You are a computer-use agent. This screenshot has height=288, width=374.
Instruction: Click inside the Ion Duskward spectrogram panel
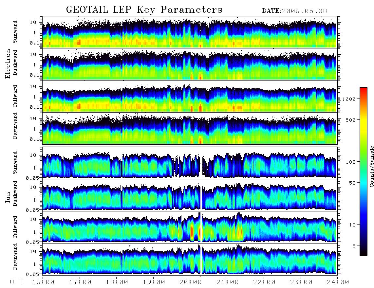point(190,194)
